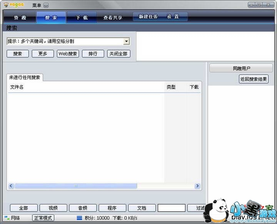Screen dimensions: 277x224
Task: Maximize the Vagaa window
Action: (259, 5)
